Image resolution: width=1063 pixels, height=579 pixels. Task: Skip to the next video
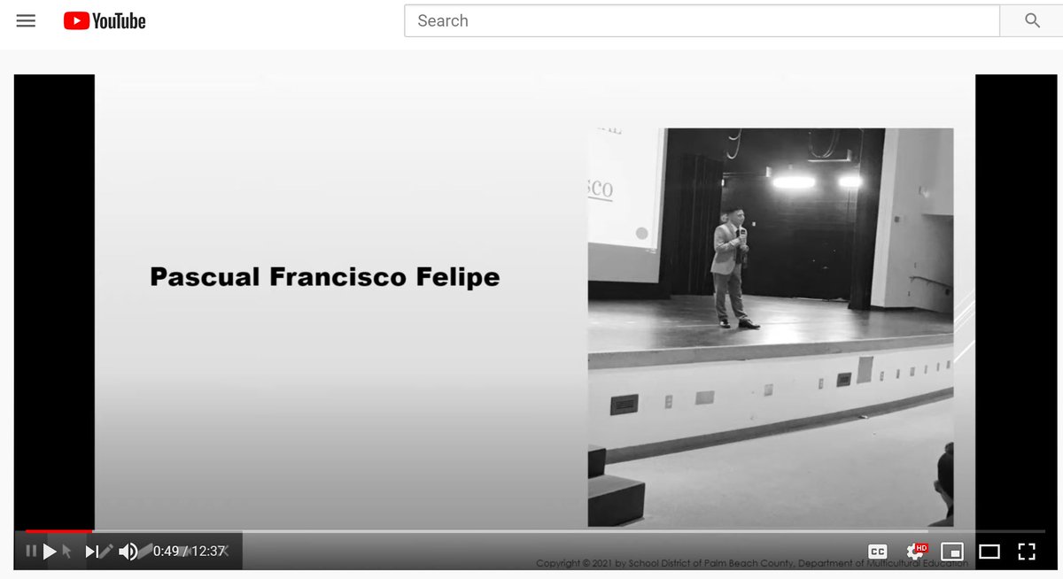click(91, 552)
